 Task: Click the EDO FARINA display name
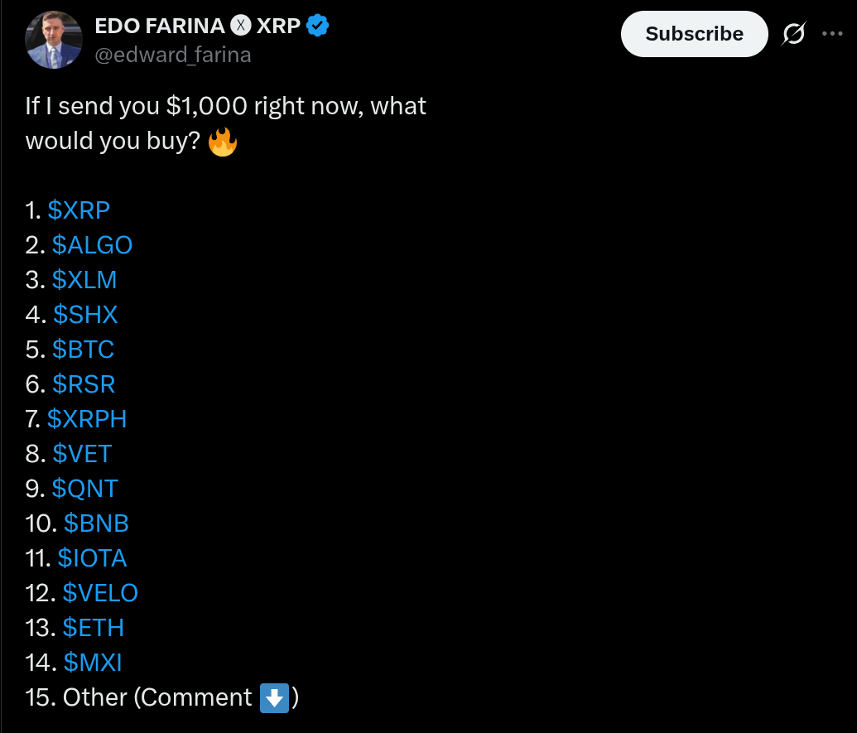160,26
